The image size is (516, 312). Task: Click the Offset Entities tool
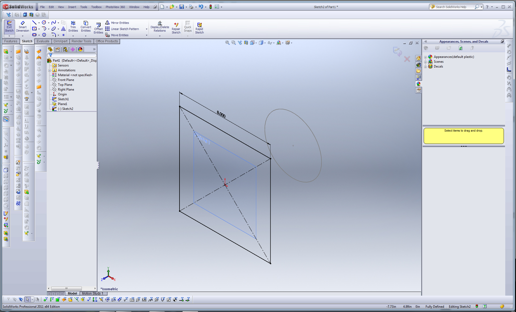click(x=98, y=28)
